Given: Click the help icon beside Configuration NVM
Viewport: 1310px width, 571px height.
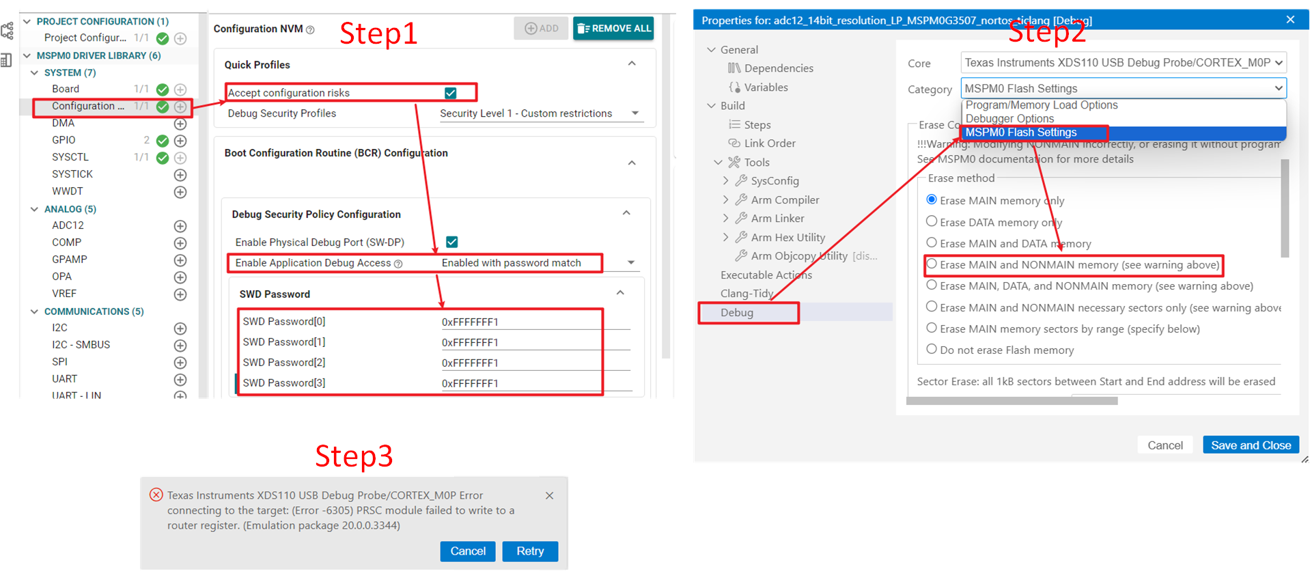Looking at the screenshot, I should (310, 29).
